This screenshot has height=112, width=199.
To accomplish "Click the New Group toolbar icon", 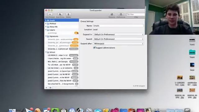I will (60, 14).
